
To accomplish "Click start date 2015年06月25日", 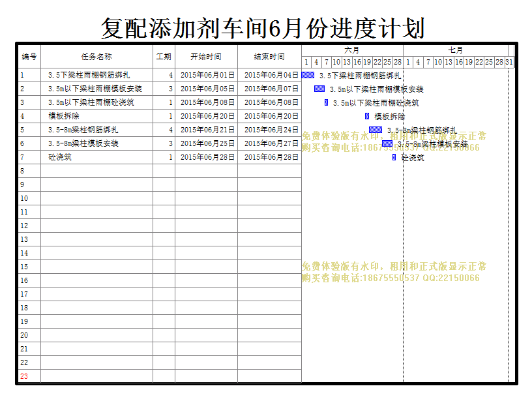I will coord(206,143).
